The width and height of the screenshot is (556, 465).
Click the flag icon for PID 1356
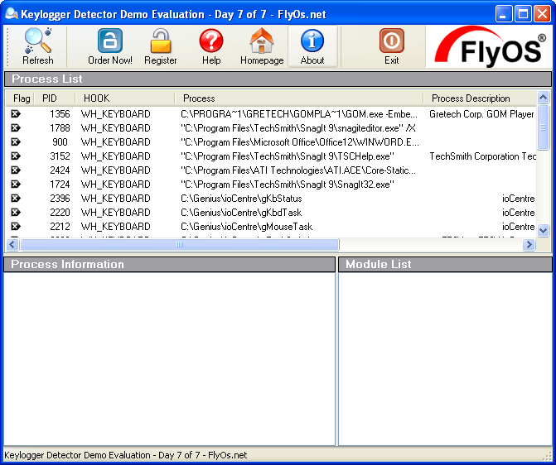[16, 113]
